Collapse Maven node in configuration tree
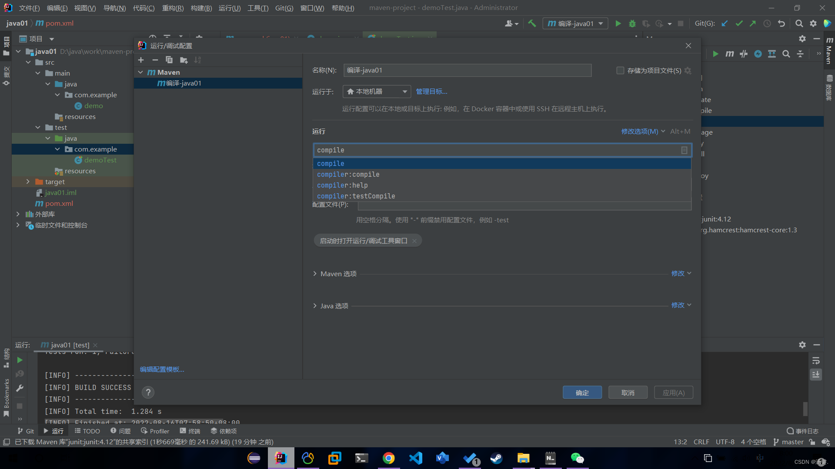This screenshot has height=469, width=835. 140,72
